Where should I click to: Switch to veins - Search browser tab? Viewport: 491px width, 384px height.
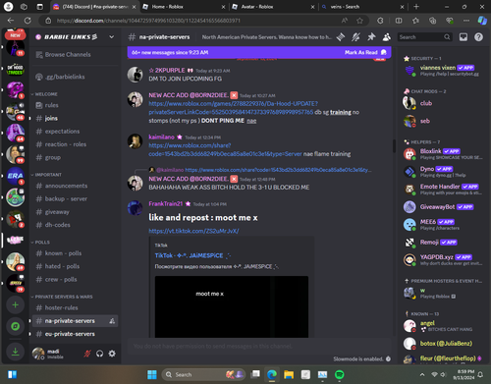point(362,7)
